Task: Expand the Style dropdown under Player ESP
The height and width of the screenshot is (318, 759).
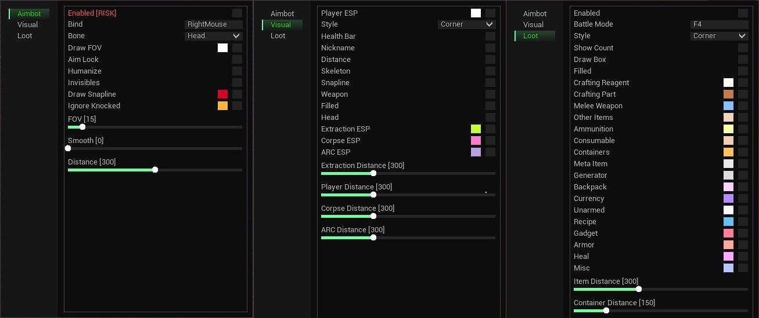Action: point(466,24)
